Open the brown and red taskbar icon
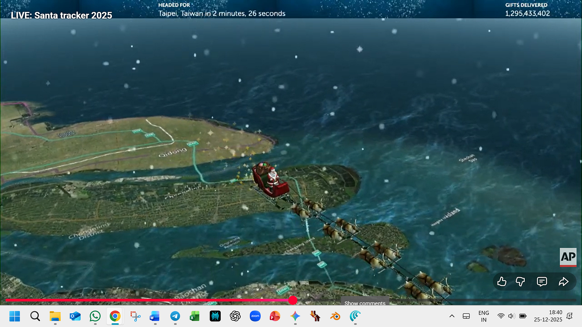The width and height of the screenshot is (582, 327). coord(315,316)
